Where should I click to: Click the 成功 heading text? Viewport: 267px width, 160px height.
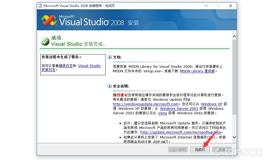[56, 38]
